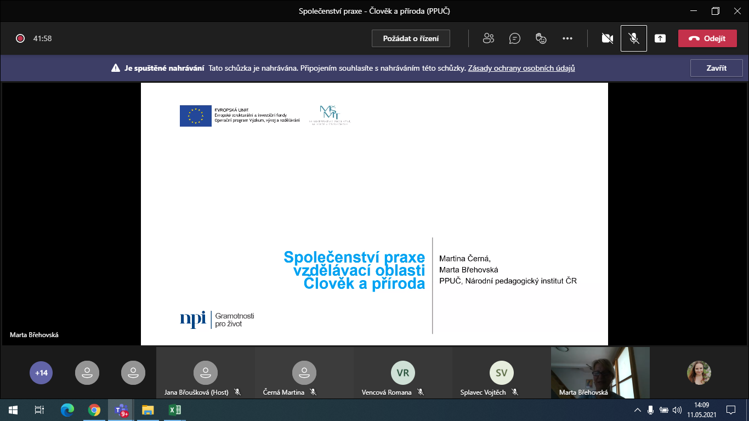Open Microsoft Teams in the taskbar
749x421 pixels.
tap(121, 410)
